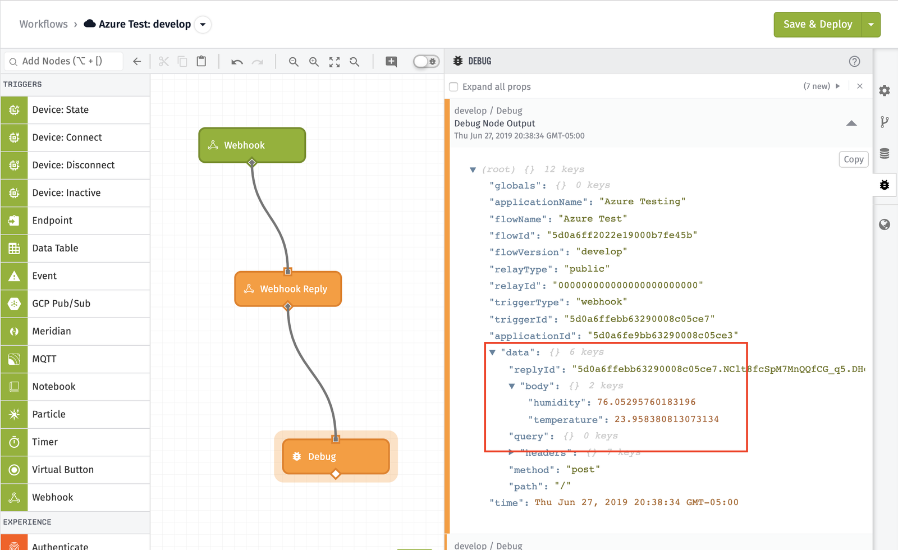Enable the Expand all props checkbox
Image resolution: width=898 pixels, height=550 pixels.
[x=453, y=86]
